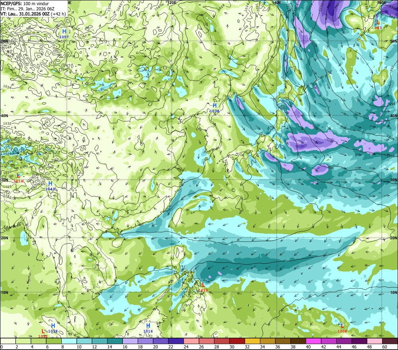Click the 1038 high pressure H marker
Image resolution: width=398 pixels, height=350 pixels.
click(x=215, y=106)
